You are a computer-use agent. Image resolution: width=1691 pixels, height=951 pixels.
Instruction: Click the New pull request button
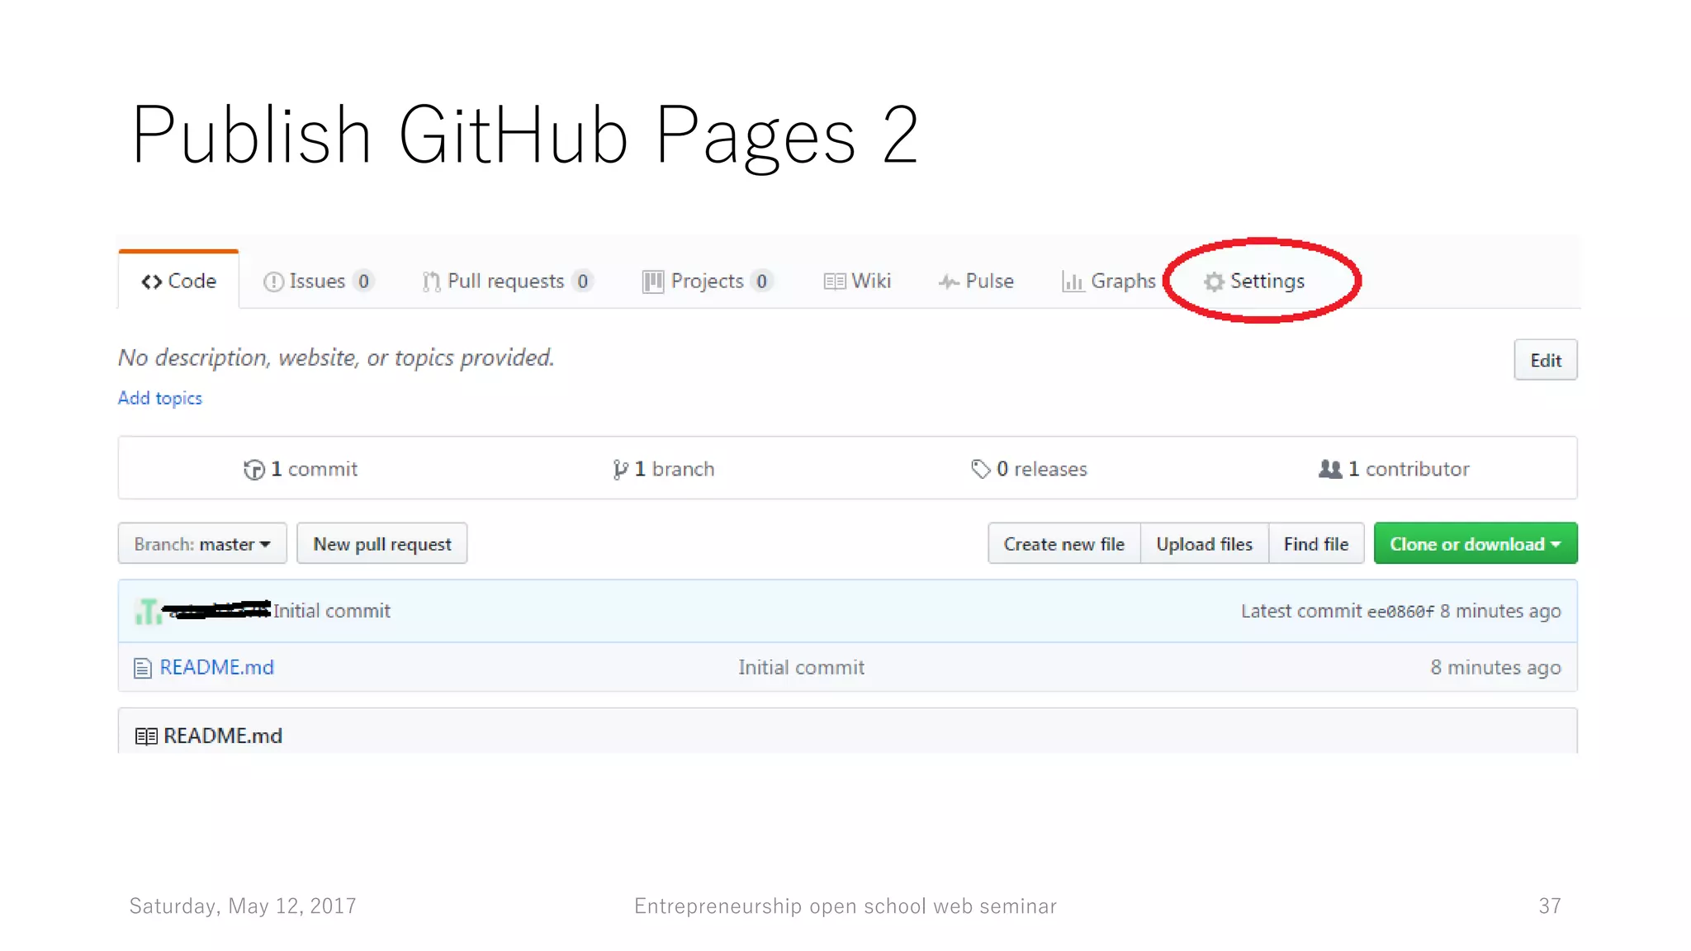tap(381, 544)
